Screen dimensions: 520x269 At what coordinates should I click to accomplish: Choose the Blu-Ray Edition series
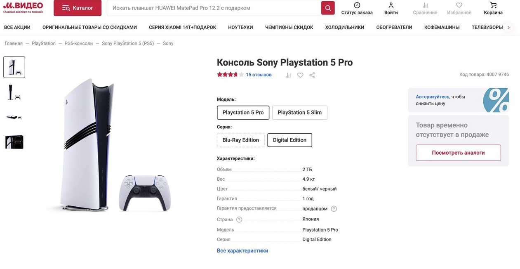240,140
